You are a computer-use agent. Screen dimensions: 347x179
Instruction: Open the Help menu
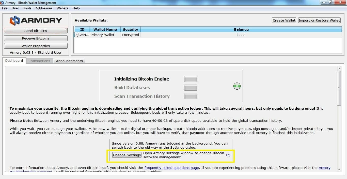76,8
